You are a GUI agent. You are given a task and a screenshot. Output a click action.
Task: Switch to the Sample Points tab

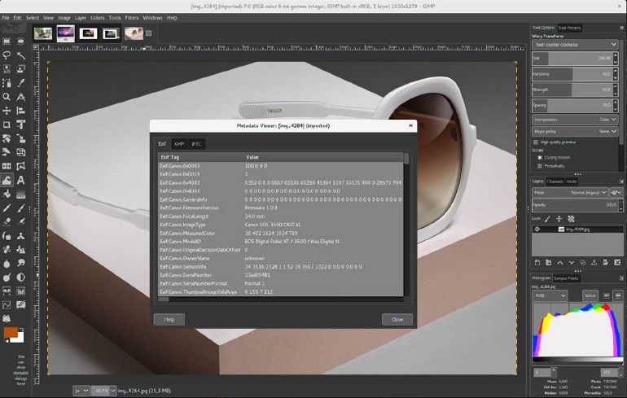coord(566,278)
